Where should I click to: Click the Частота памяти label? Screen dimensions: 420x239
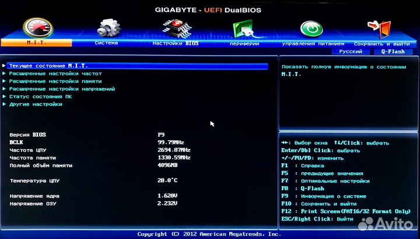[x=33, y=158]
